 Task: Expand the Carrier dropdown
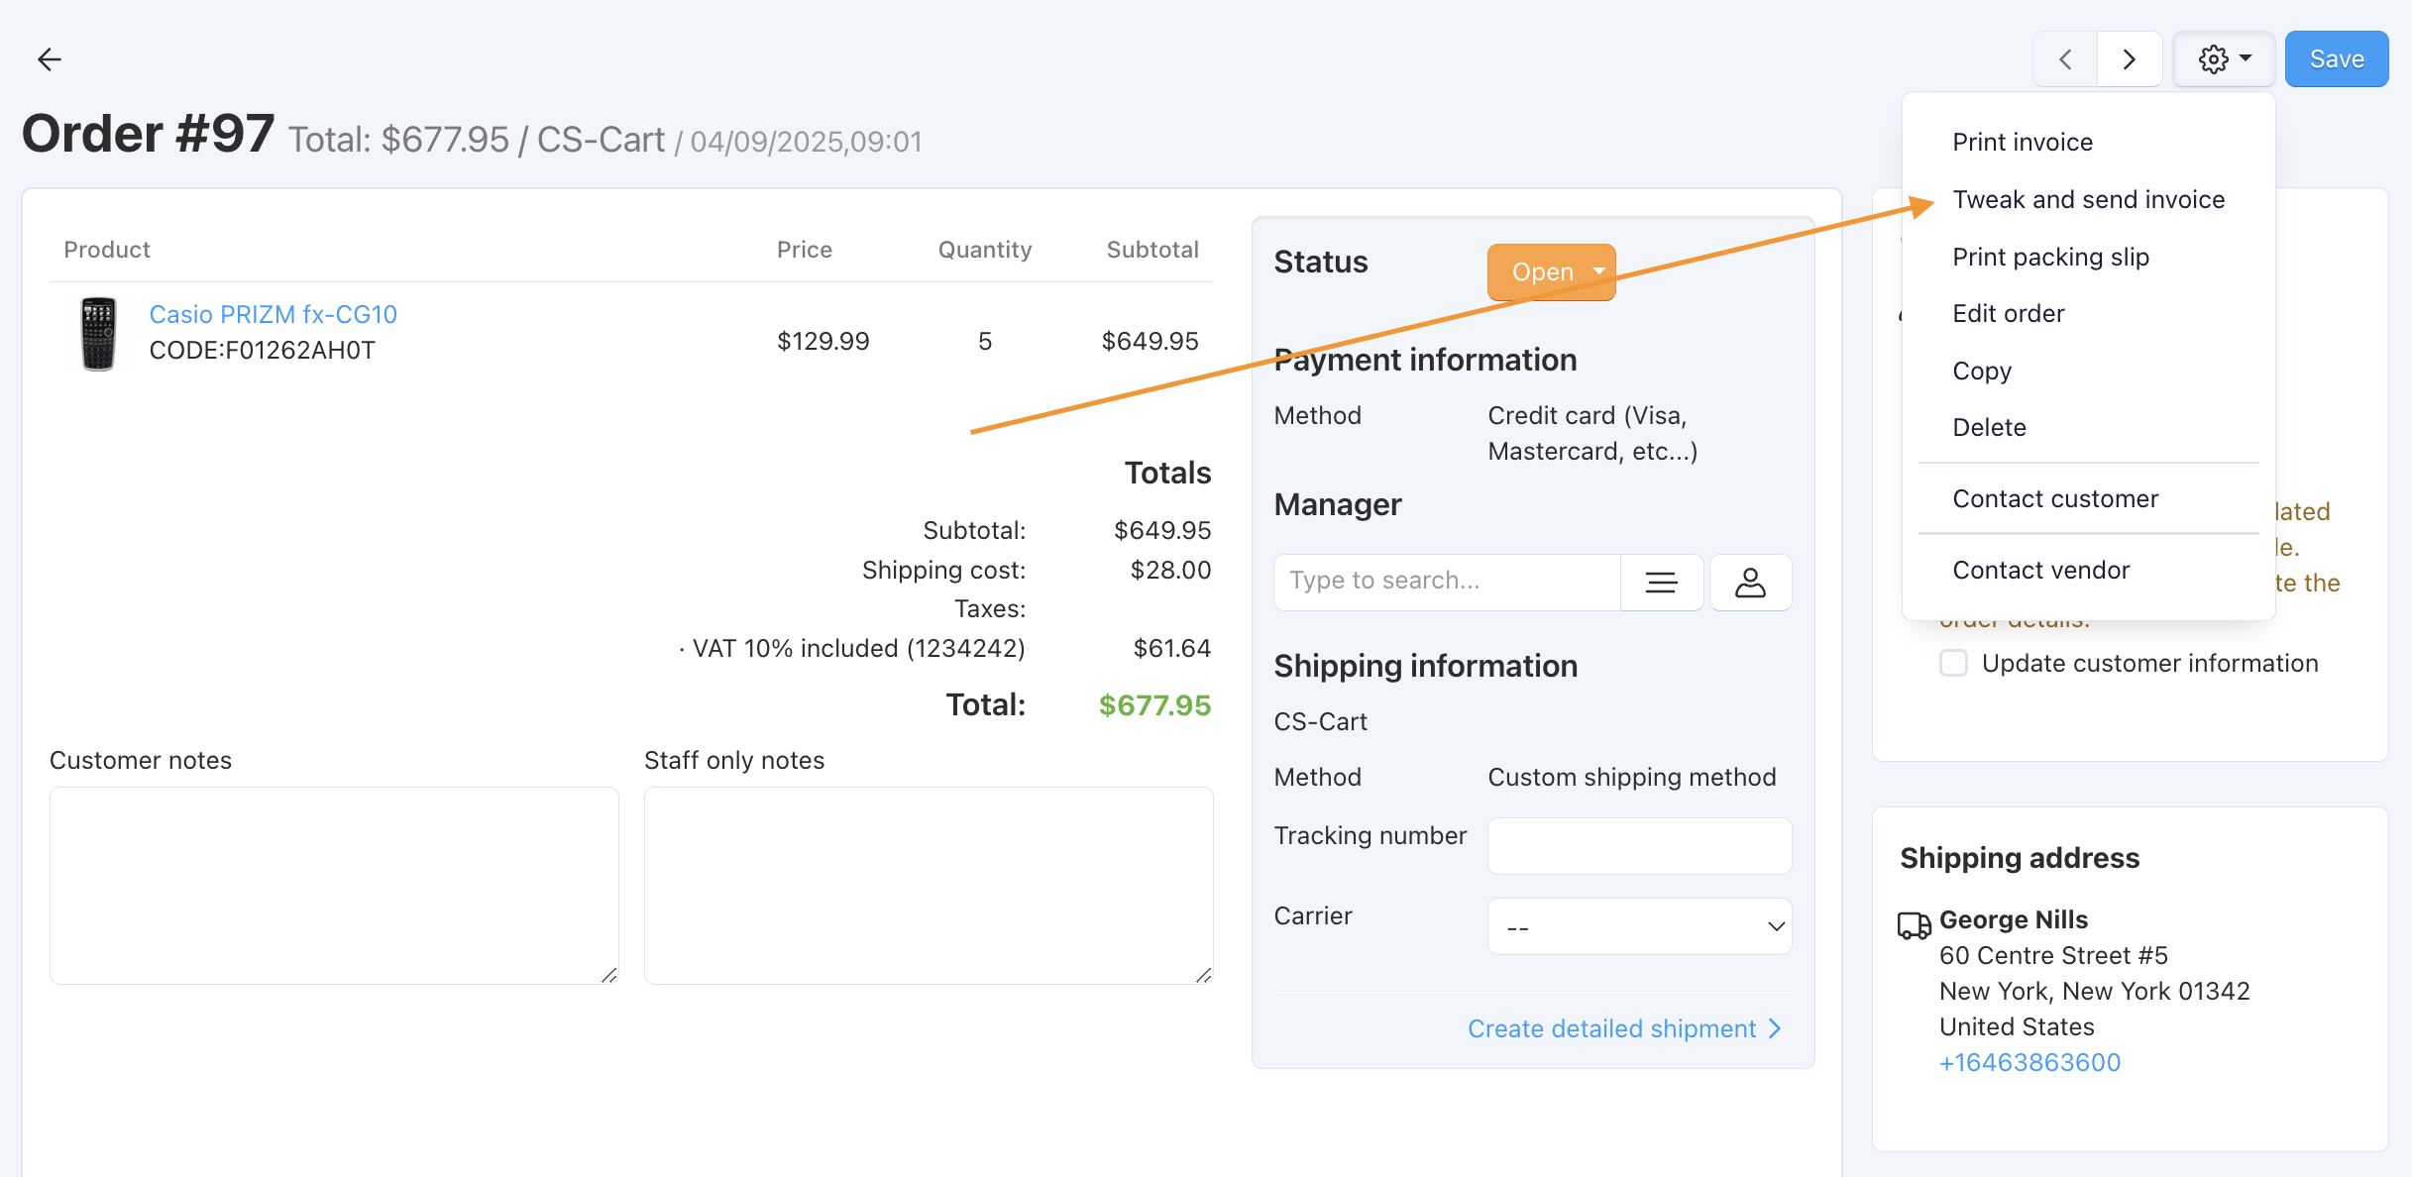[x=1640, y=926]
